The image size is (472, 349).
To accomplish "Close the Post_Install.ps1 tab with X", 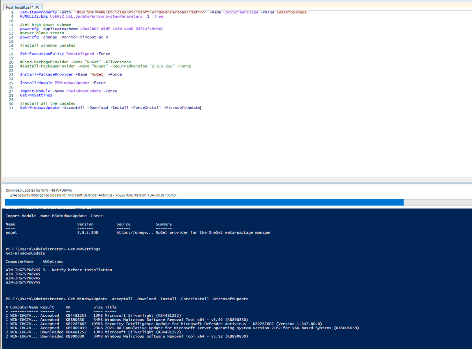I will [x=37, y=7].
